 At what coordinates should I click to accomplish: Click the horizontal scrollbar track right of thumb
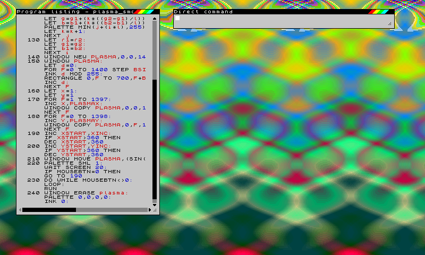pos(112,210)
